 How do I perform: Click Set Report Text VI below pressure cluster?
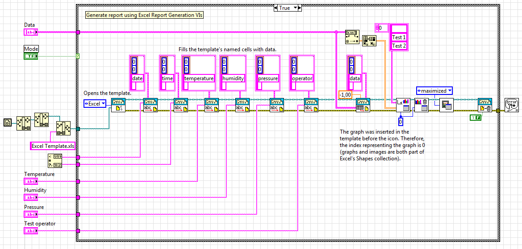click(277, 105)
